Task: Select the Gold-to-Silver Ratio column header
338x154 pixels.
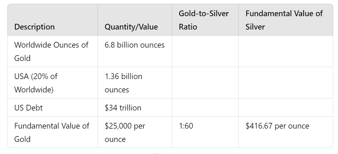Action: [204, 20]
